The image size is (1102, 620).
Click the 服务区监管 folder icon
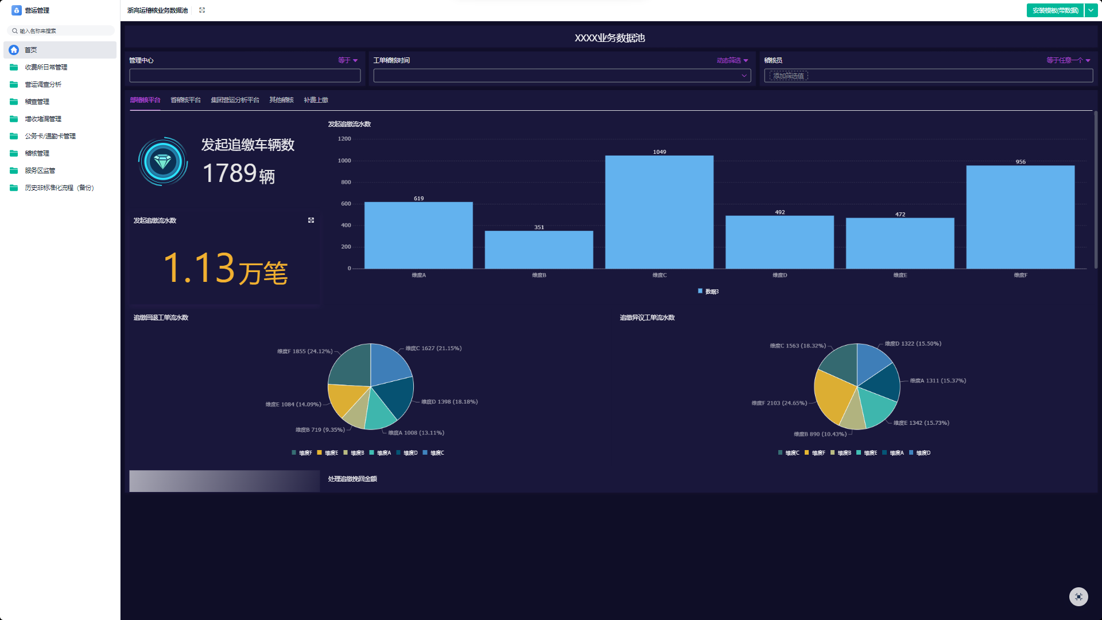14,170
